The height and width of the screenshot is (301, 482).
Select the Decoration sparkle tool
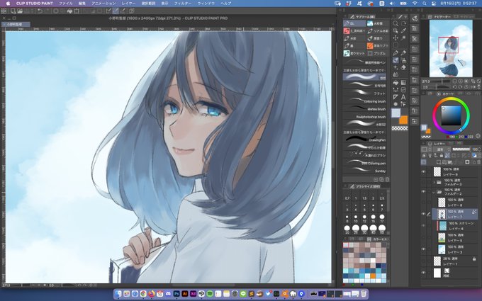(x=396, y=67)
